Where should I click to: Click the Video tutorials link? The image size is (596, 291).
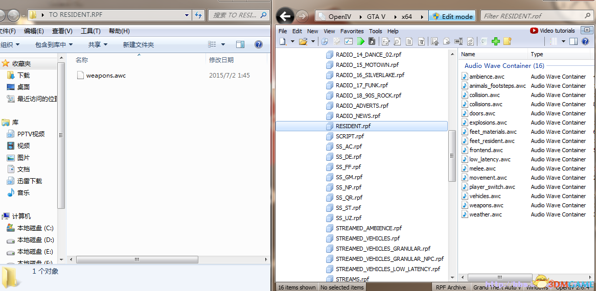coord(553,31)
